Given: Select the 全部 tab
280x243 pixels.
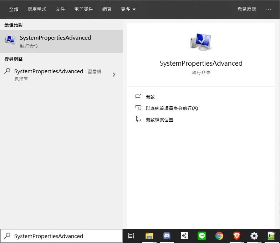Looking at the screenshot, I should (14, 9).
